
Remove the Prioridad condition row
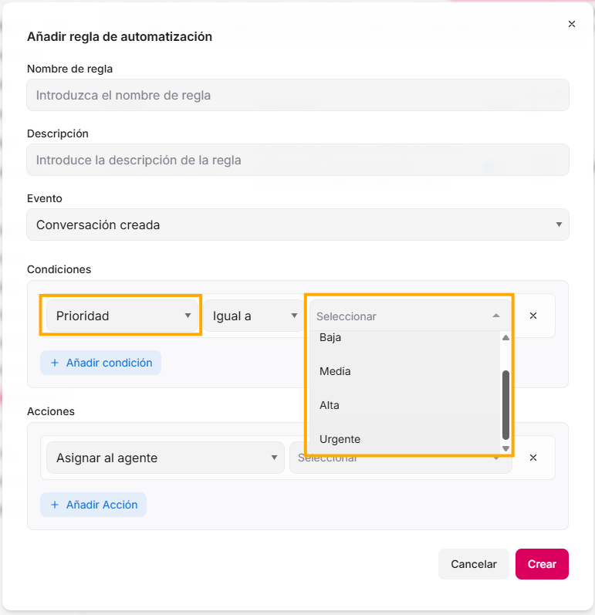[532, 316]
